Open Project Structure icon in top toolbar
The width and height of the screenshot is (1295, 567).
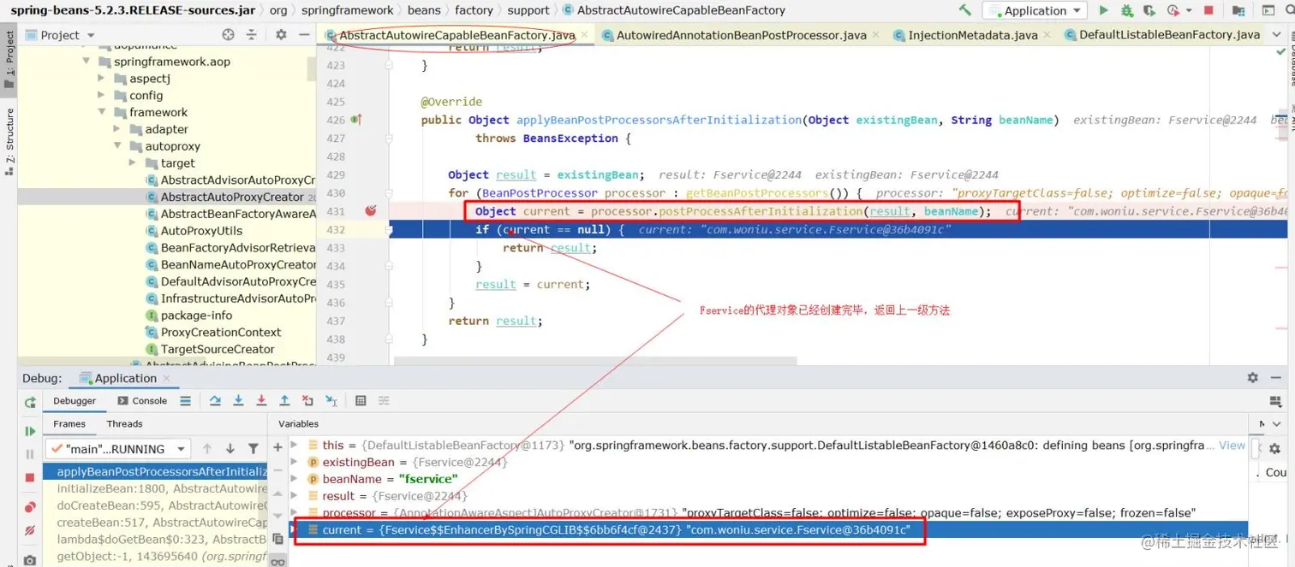1239,10
